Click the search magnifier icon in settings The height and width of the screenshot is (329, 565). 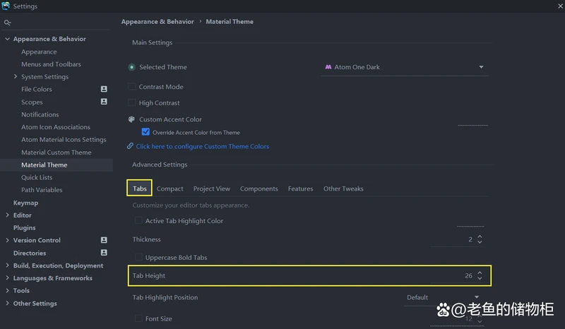7,23
